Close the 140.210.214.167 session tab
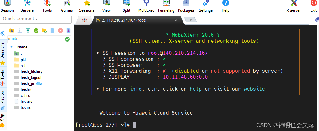This screenshot has height=131, width=319. click(176, 20)
